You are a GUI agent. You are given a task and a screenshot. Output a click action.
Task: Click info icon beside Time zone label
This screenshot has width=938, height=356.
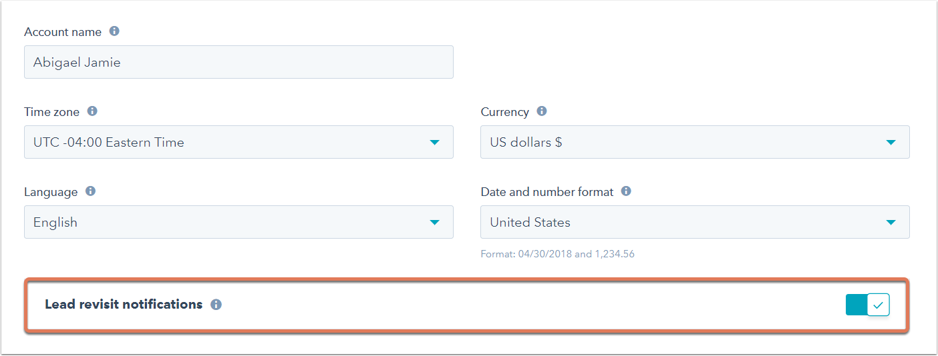coord(92,111)
